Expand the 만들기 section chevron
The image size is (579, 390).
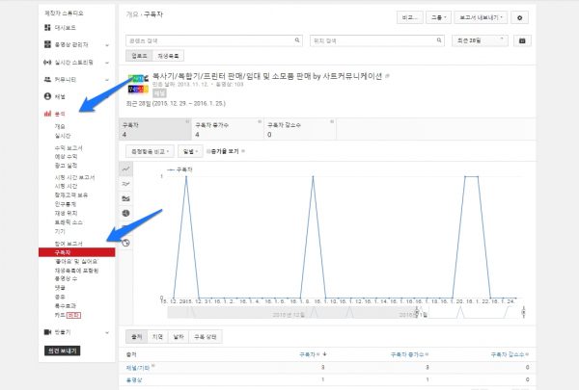pyautogui.click(x=107, y=332)
